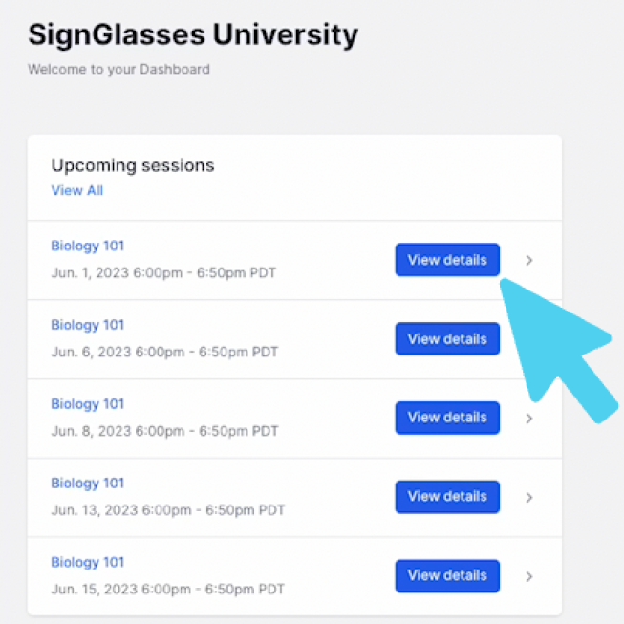This screenshot has width=624, height=624.
Task: Click the SignGlasses University title
Action: click(193, 35)
